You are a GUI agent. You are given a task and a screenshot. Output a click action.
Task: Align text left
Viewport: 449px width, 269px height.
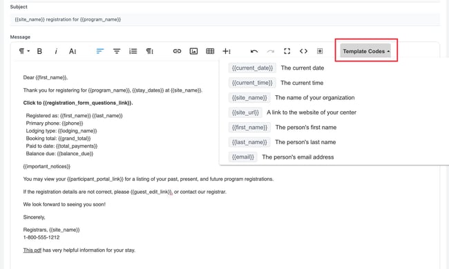pos(100,51)
